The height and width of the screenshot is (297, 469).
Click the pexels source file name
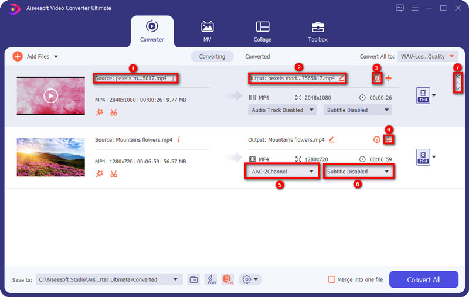click(x=141, y=78)
